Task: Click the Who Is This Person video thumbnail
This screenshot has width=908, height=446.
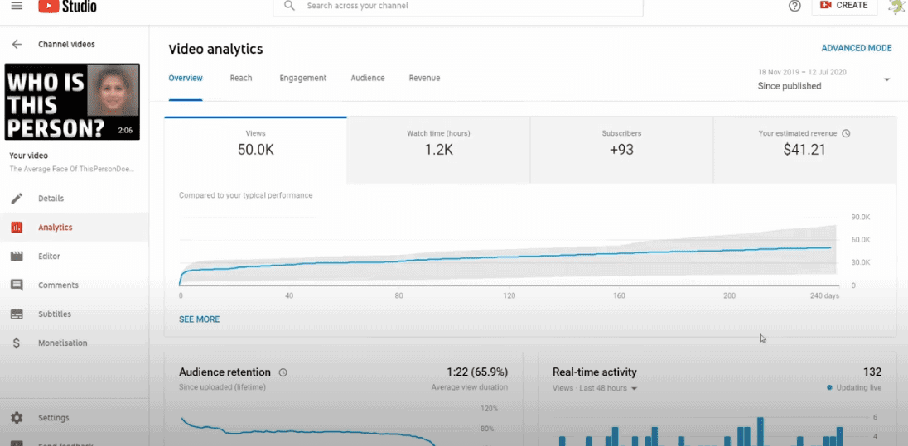Action: pos(72,102)
